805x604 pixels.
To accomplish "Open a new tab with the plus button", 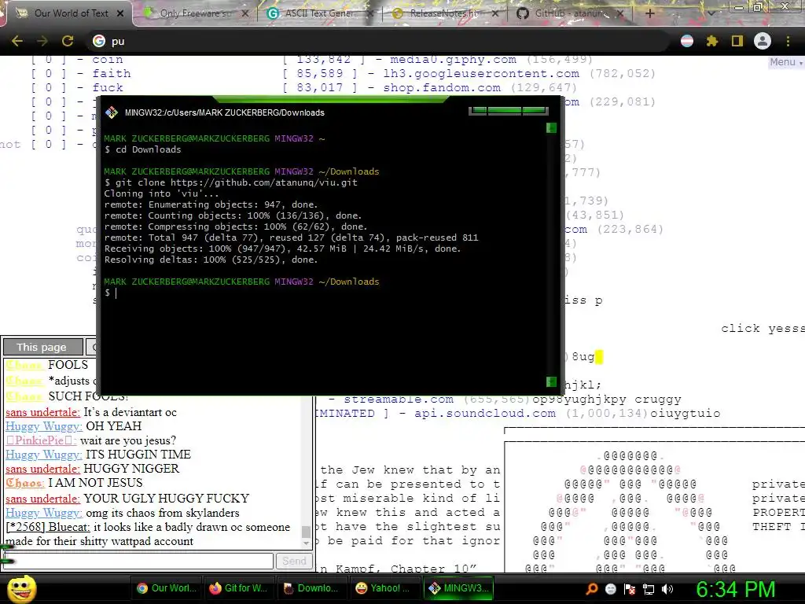I will (649, 13).
